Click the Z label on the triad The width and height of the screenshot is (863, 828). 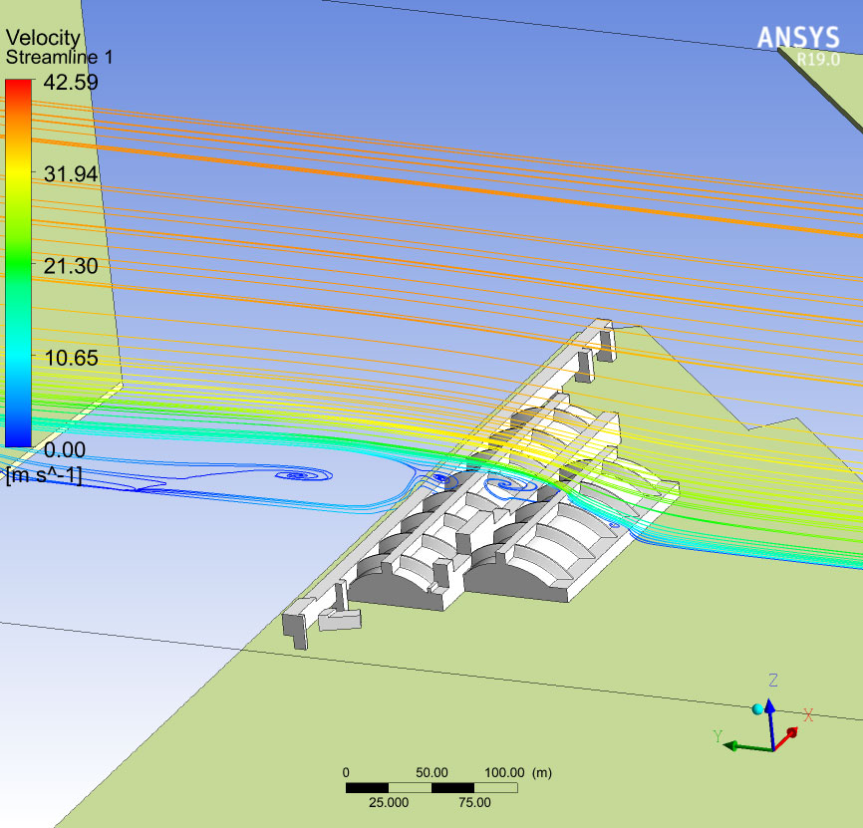click(773, 681)
